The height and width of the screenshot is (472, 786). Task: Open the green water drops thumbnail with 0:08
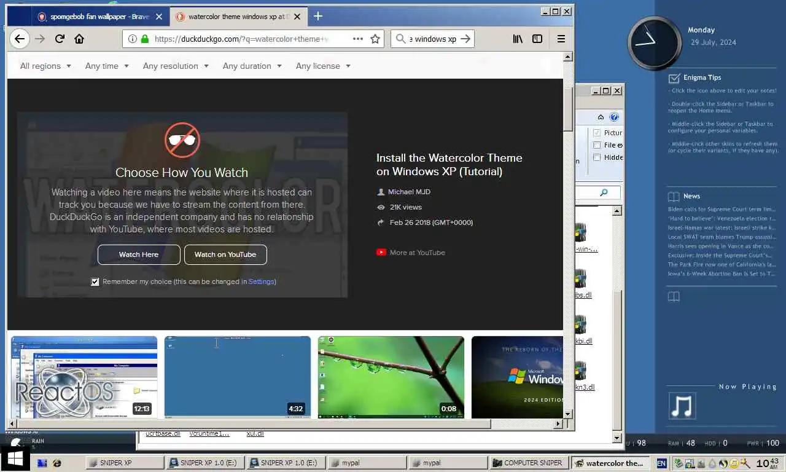pyautogui.click(x=391, y=377)
